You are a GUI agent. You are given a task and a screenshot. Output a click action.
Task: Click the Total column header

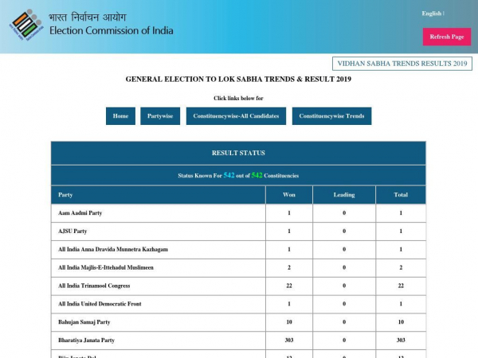[x=401, y=195]
